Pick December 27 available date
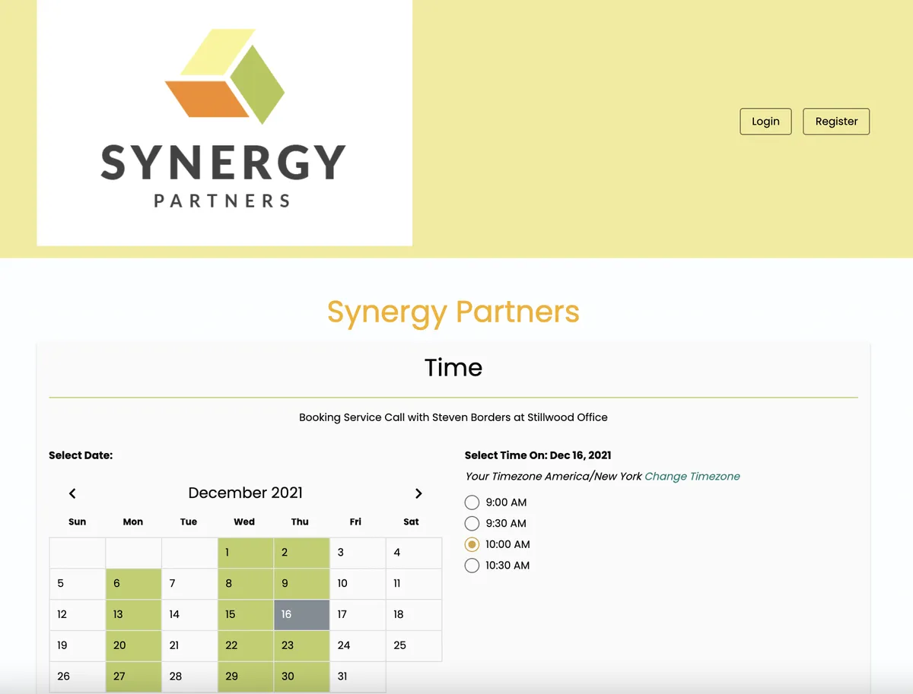 133,677
